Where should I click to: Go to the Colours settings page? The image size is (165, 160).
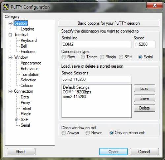click(x=27, y=86)
